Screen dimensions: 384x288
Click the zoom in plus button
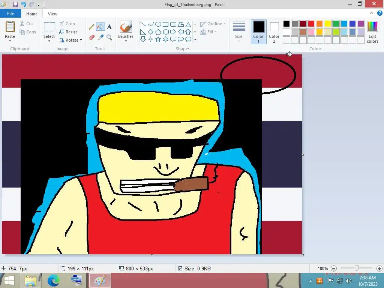pyautogui.click(x=379, y=268)
